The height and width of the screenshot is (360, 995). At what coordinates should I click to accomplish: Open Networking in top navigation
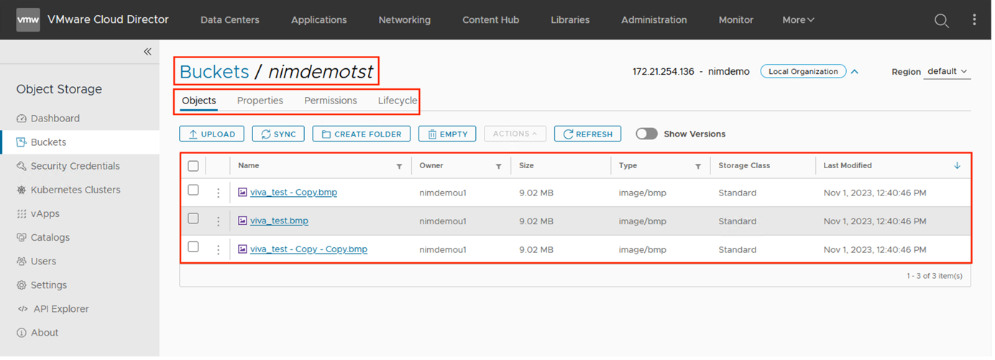pyautogui.click(x=405, y=20)
